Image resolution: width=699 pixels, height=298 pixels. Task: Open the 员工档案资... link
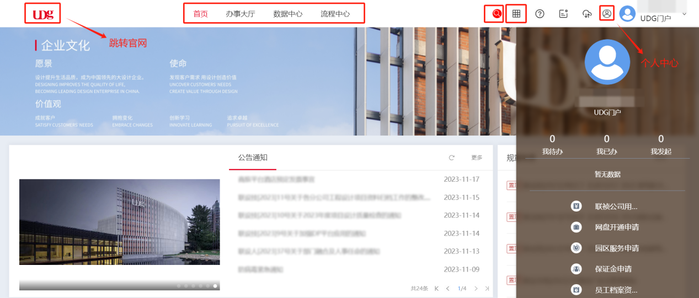click(x=616, y=289)
